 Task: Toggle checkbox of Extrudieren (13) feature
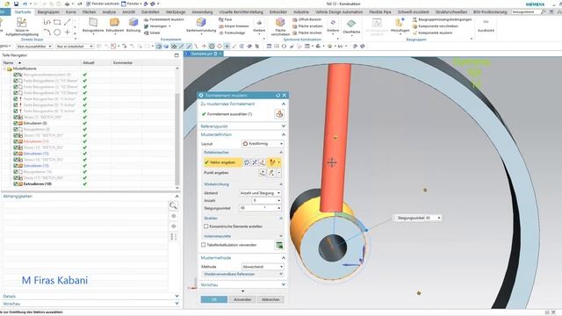click(16, 154)
